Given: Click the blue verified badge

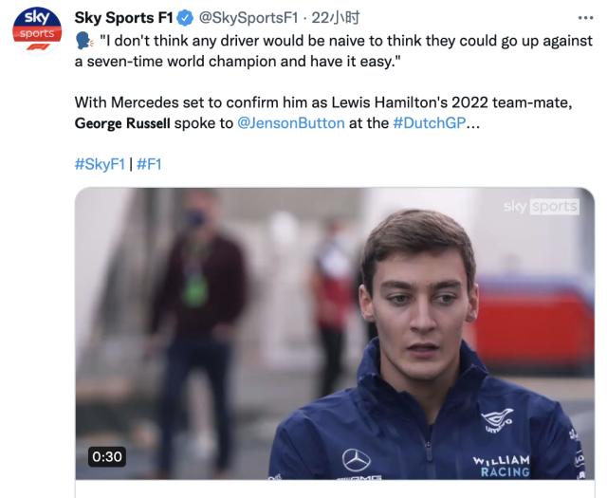Looking at the screenshot, I should [185, 19].
